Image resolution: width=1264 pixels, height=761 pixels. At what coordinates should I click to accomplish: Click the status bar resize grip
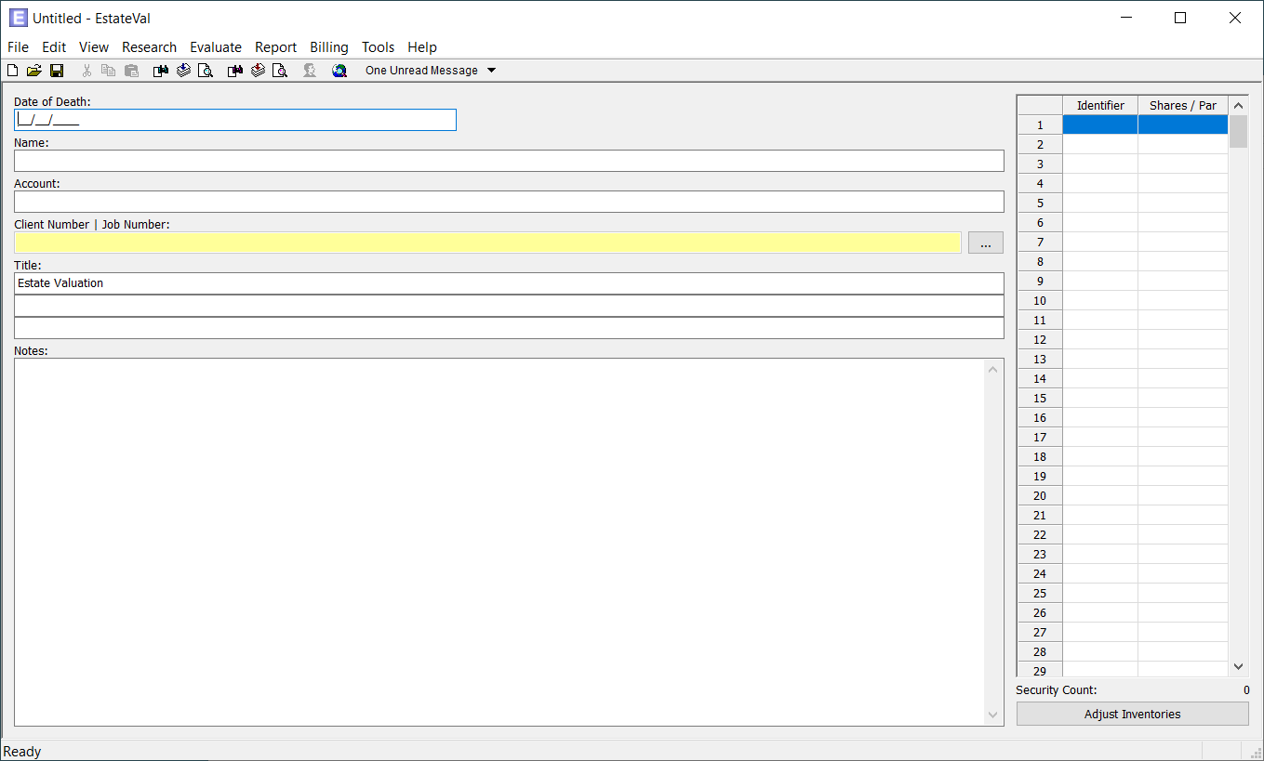point(1256,753)
